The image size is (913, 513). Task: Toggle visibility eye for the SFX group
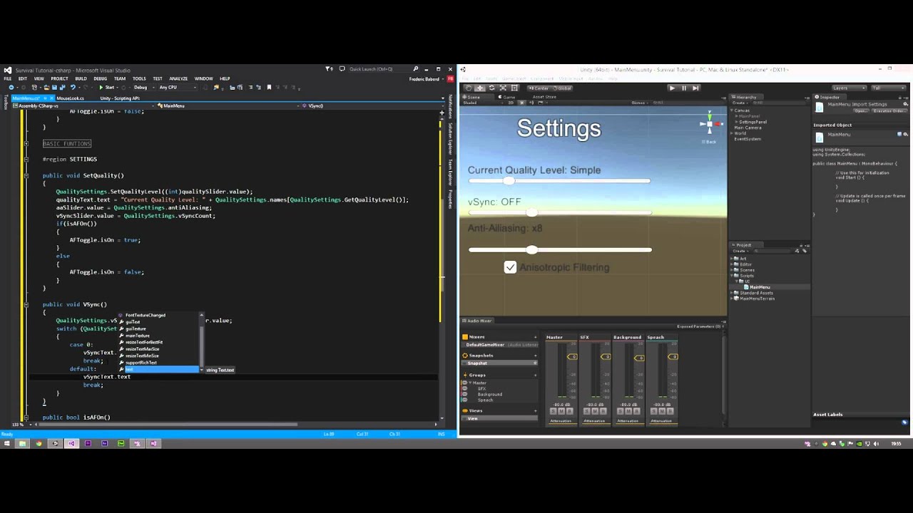click(x=465, y=388)
